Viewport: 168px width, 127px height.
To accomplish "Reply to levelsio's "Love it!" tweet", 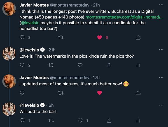I will point(22,65).
